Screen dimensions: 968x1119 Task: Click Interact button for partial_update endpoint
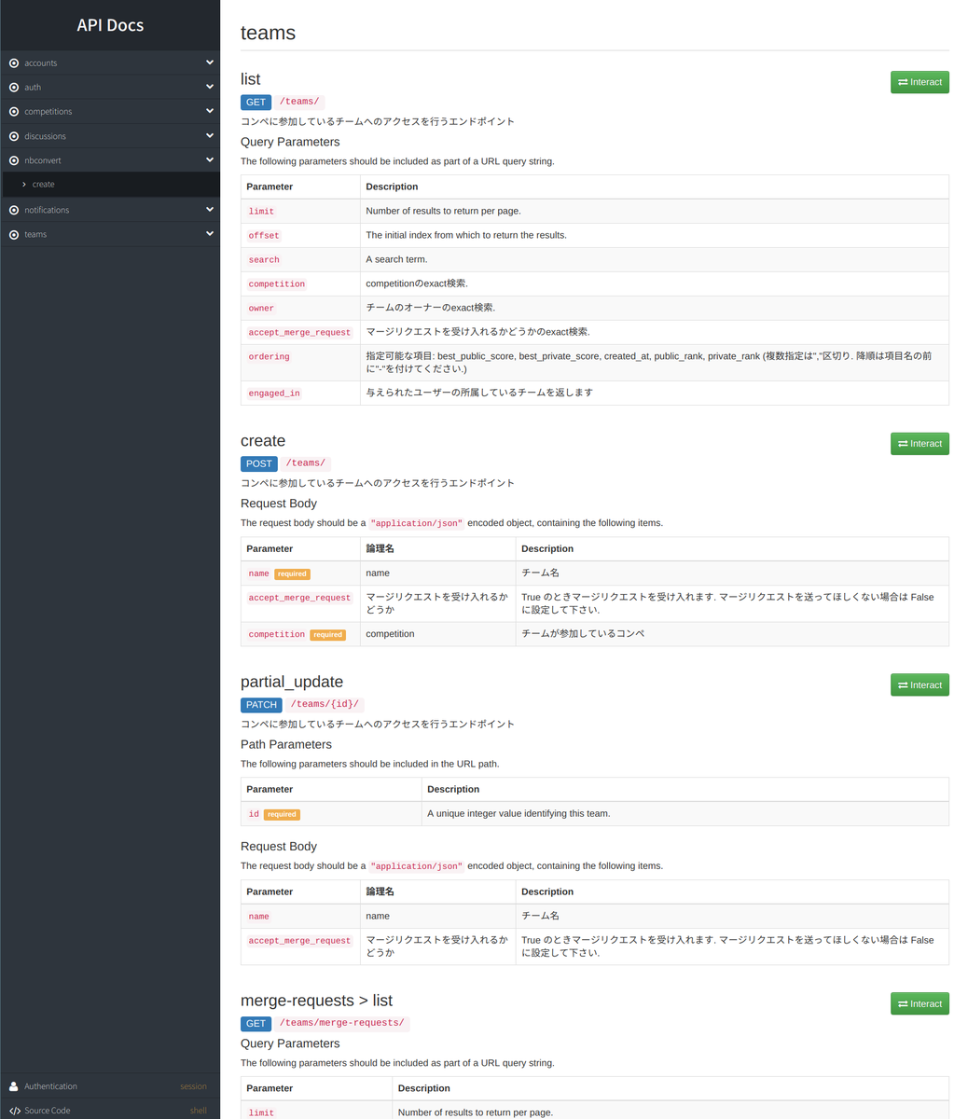[x=920, y=685]
